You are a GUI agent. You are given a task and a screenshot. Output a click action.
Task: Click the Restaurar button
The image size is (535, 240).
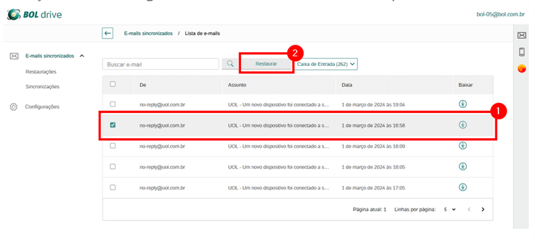click(x=266, y=63)
